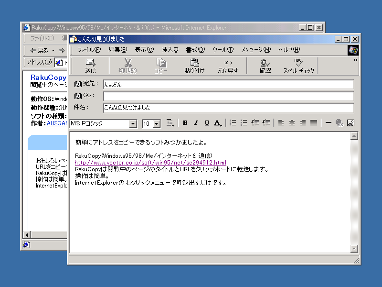The image size is (382, 287).
Task: Toggle Italic formatting
Action: pyautogui.click(x=196, y=123)
